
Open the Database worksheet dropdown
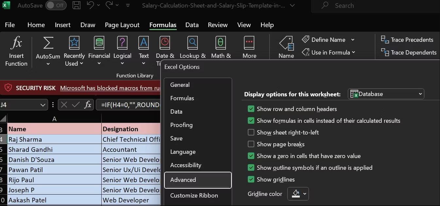pyautogui.click(x=386, y=94)
